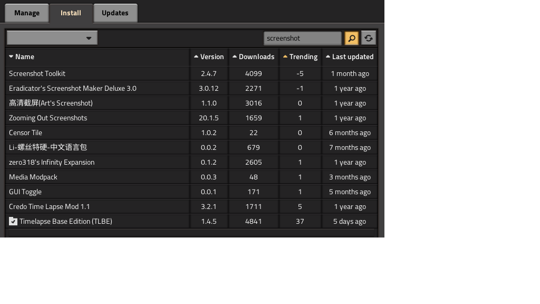Click '5 months ago' for GUI Toggle

350,192
